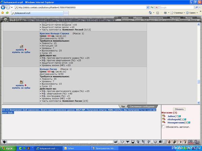Click the Google search input field
The height and width of the screenshot is (151, 202).
[x=177, y=7]
